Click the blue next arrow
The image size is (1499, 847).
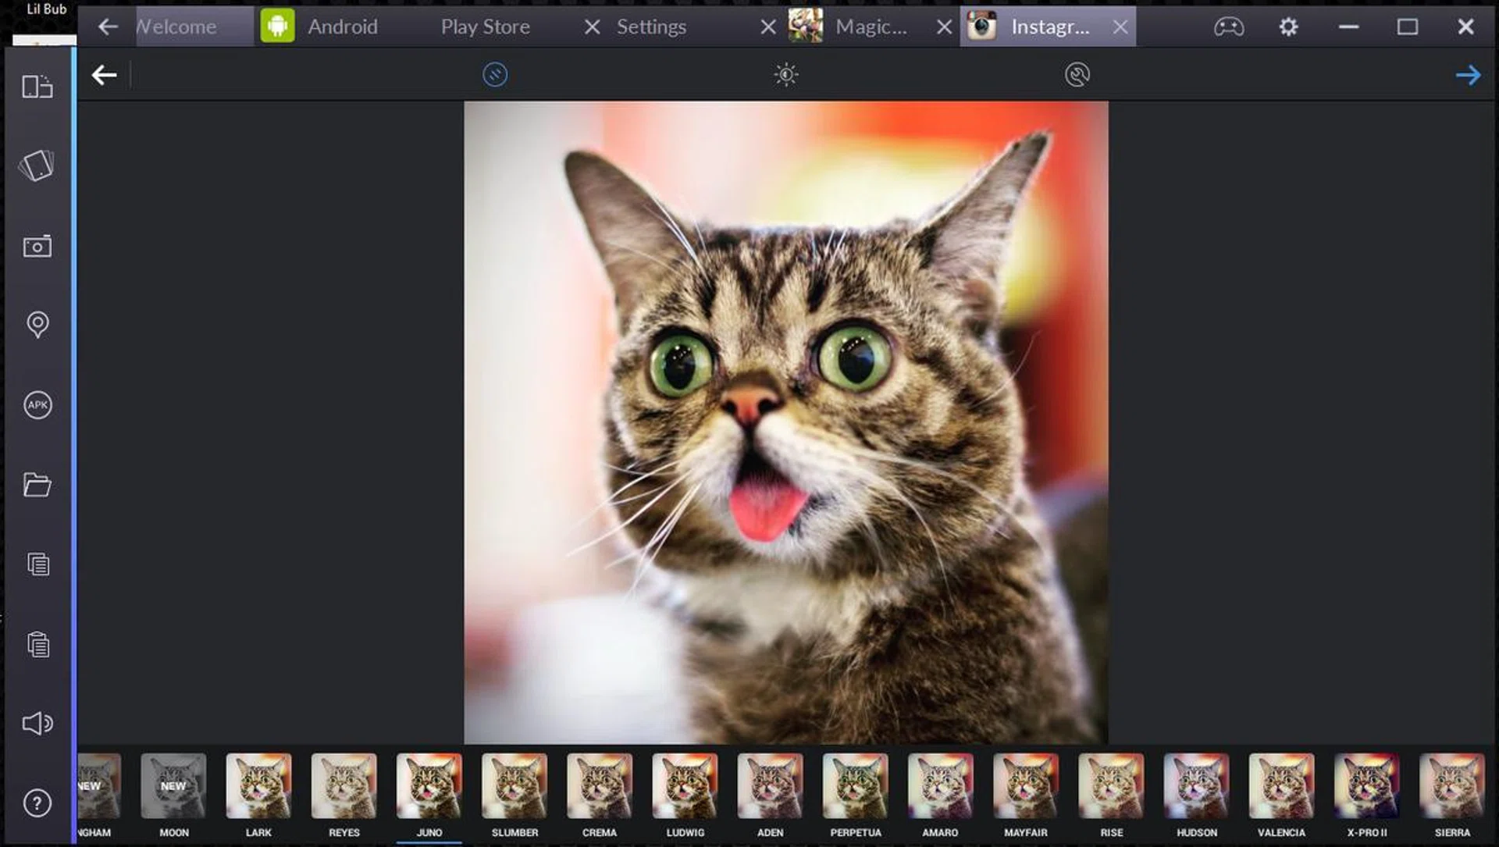pyautogui.click(x=1468, y=75)
